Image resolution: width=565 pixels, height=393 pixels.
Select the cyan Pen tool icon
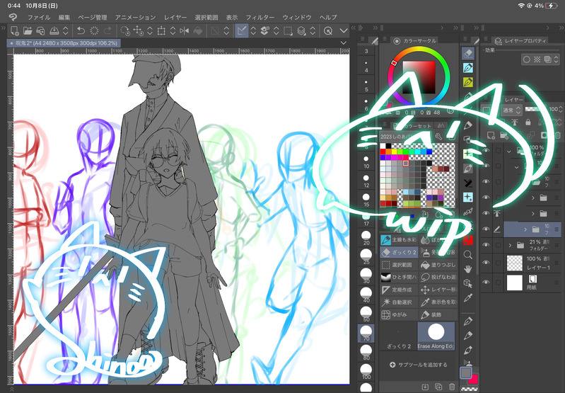point(467,68)
